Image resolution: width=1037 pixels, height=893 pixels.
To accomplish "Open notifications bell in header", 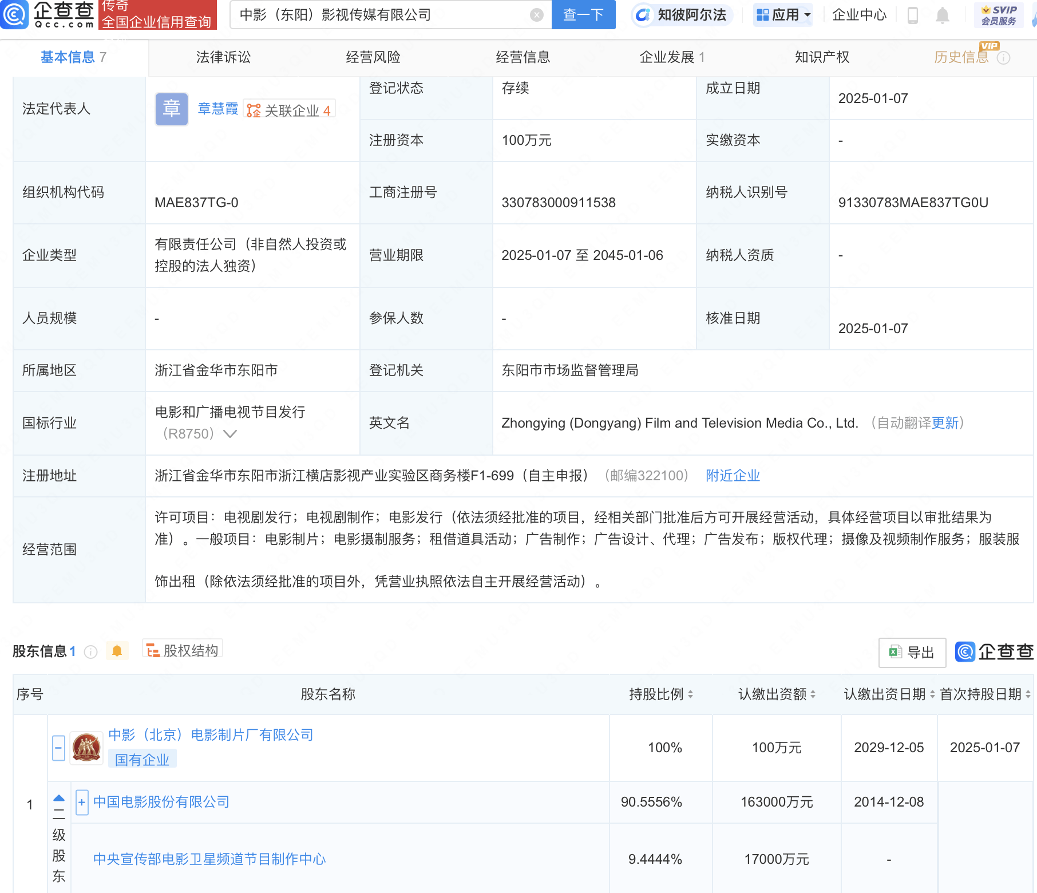I will click(x=943, y=15).
